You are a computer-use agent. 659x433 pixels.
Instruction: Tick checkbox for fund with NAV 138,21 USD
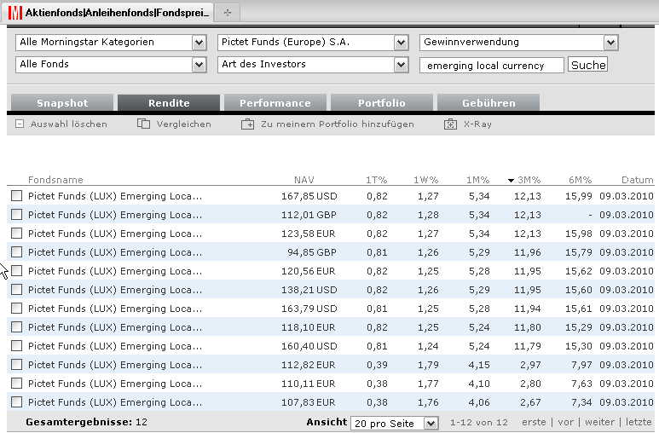(x=16, y=289)
